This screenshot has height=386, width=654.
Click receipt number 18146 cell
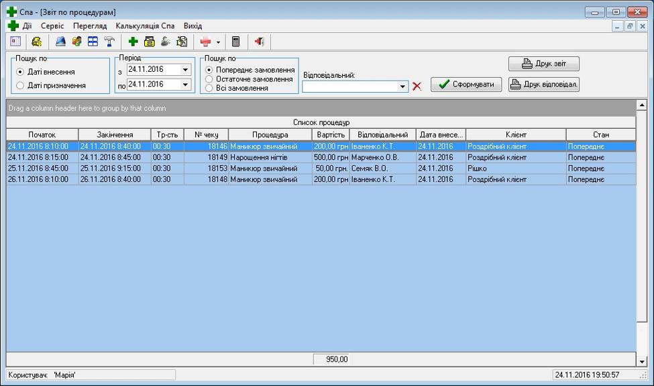pos(206,146)
